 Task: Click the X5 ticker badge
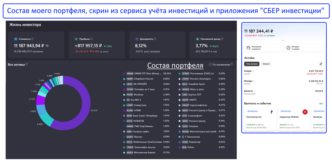click(128, 100)
